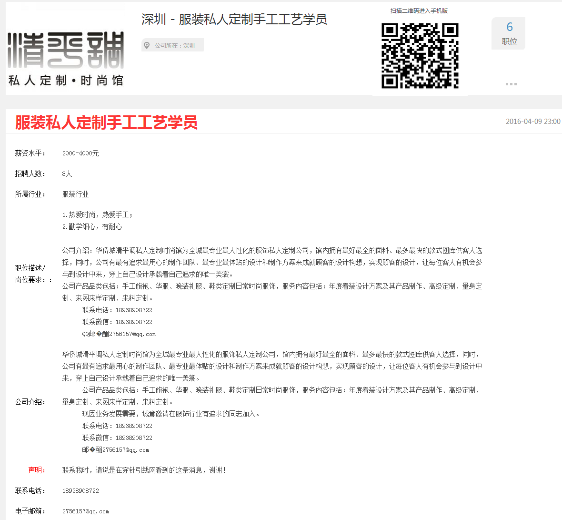Click the 公司所在:深圳 location tag

174,45
